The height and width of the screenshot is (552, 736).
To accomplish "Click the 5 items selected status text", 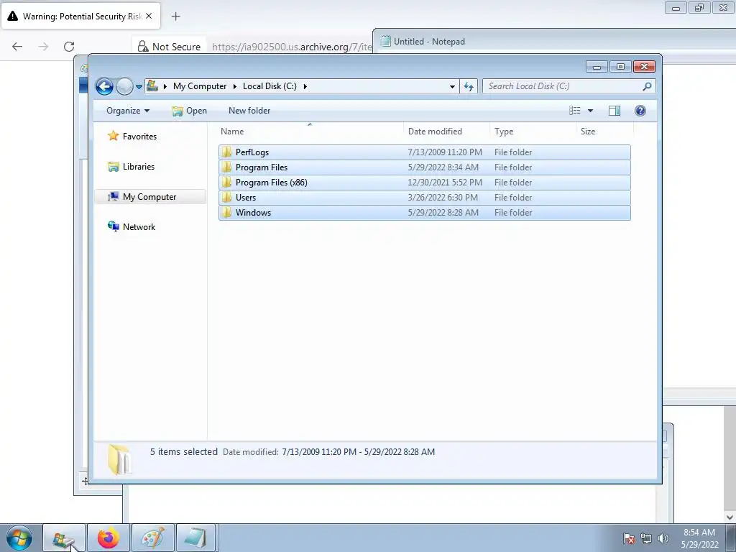I will (x=184, y=452).
